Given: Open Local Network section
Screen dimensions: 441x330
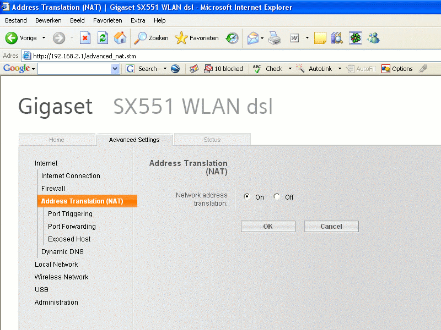Looking at the screenshot, I should coord(56,265).
